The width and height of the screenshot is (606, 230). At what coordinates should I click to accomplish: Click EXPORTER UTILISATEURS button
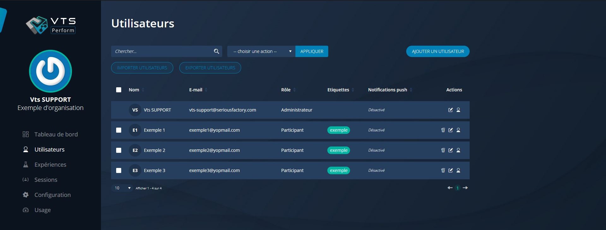tap(210, 68)
